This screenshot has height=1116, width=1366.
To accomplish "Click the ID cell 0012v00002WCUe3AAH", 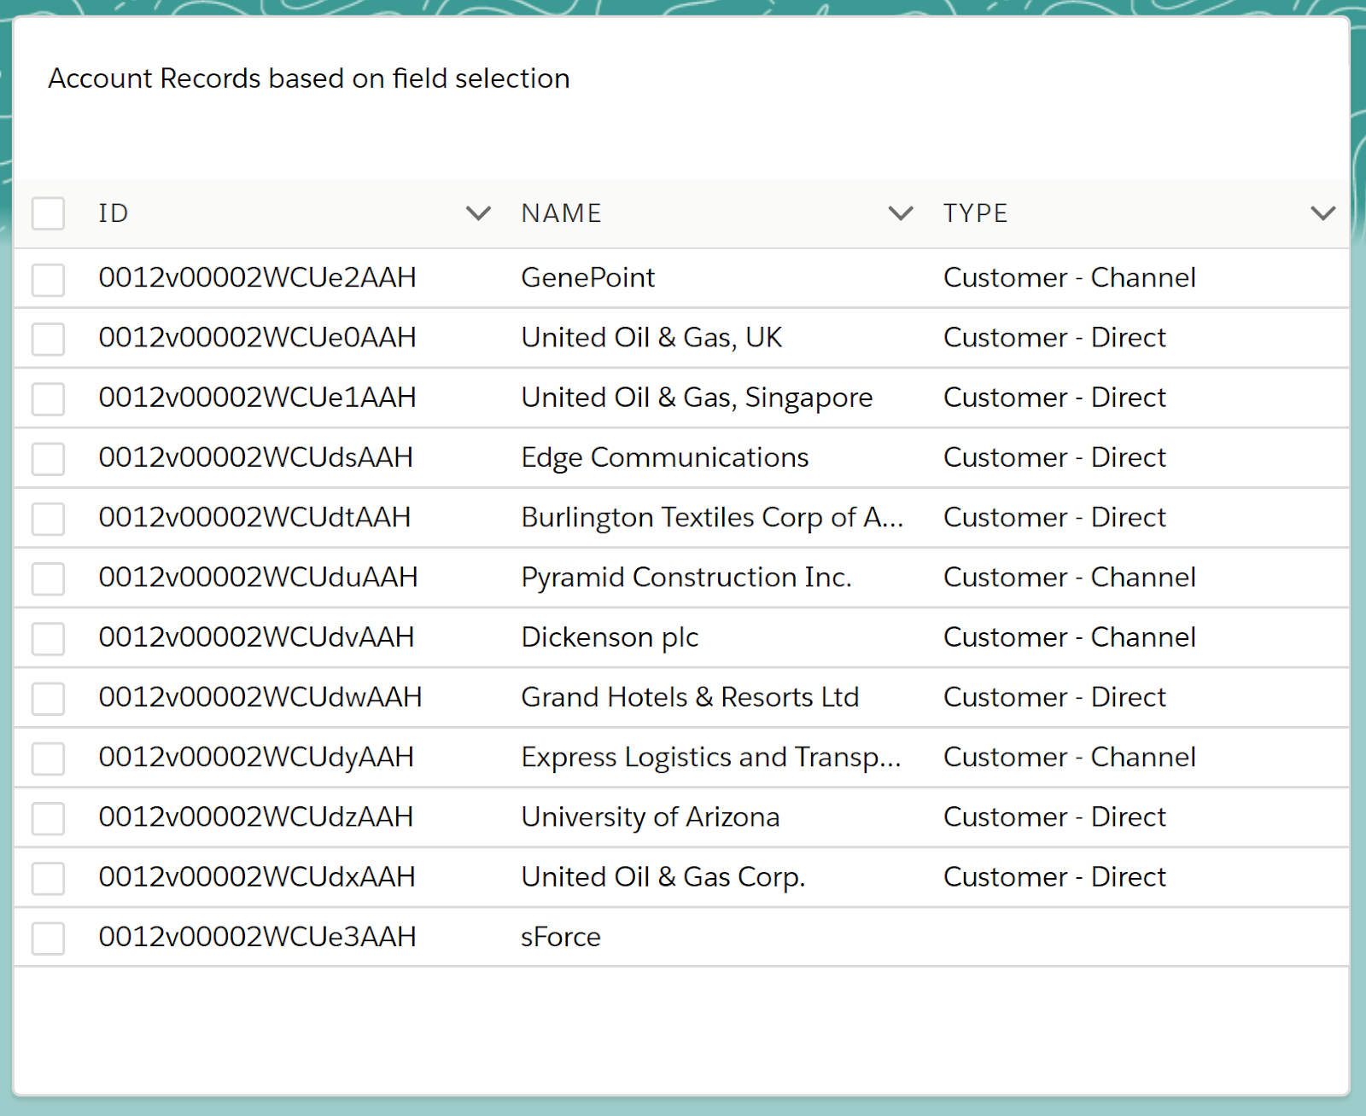I will coord(258,937).
